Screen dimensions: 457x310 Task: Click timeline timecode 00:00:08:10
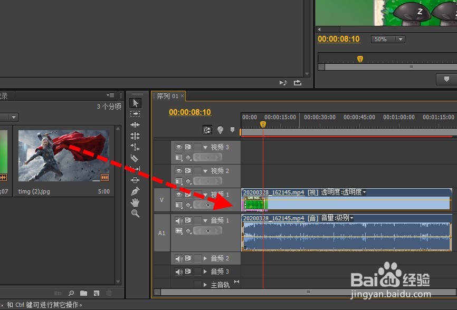pos(190,112)
